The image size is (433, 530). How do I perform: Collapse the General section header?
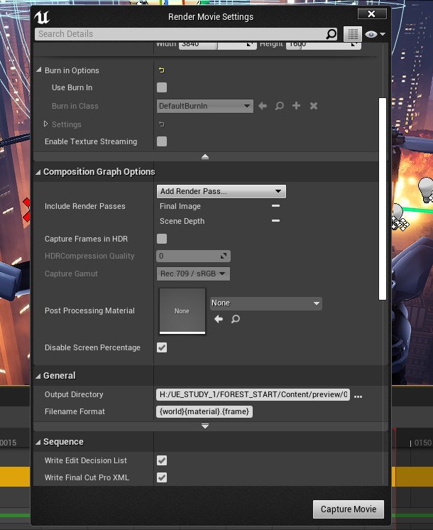pyautogui.click(x=38, y=375)
